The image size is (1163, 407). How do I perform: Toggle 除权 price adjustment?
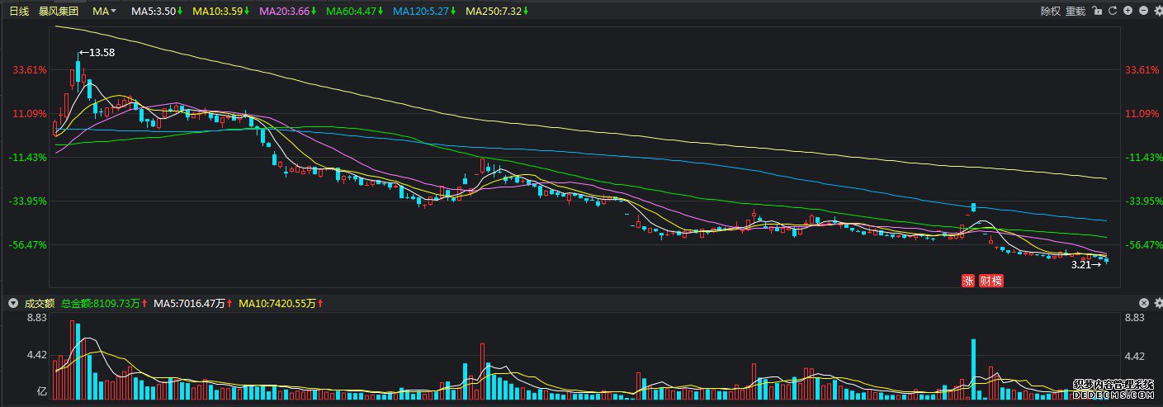pos(1050,12)
